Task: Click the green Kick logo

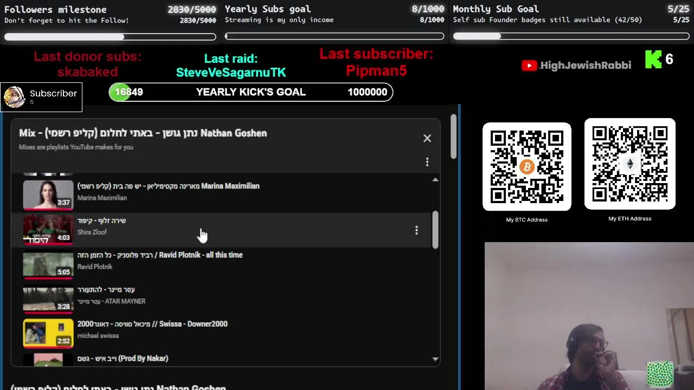Action: [x=653, y=60]
